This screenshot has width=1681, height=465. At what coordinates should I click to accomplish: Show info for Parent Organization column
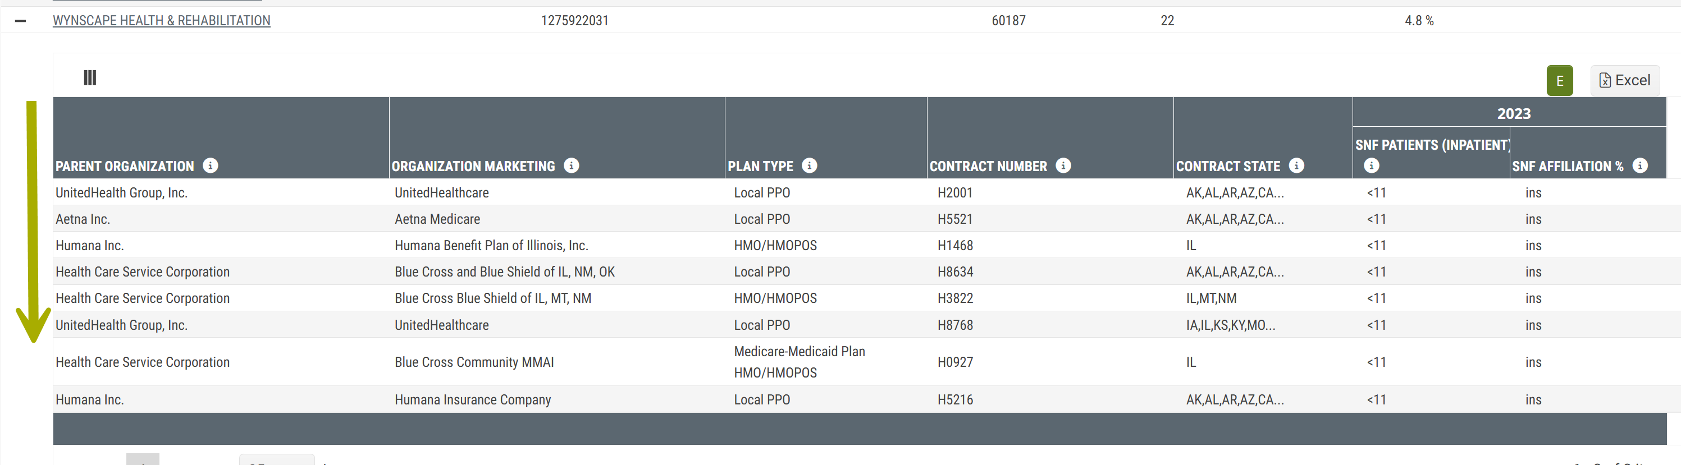(x=210, y=165)
